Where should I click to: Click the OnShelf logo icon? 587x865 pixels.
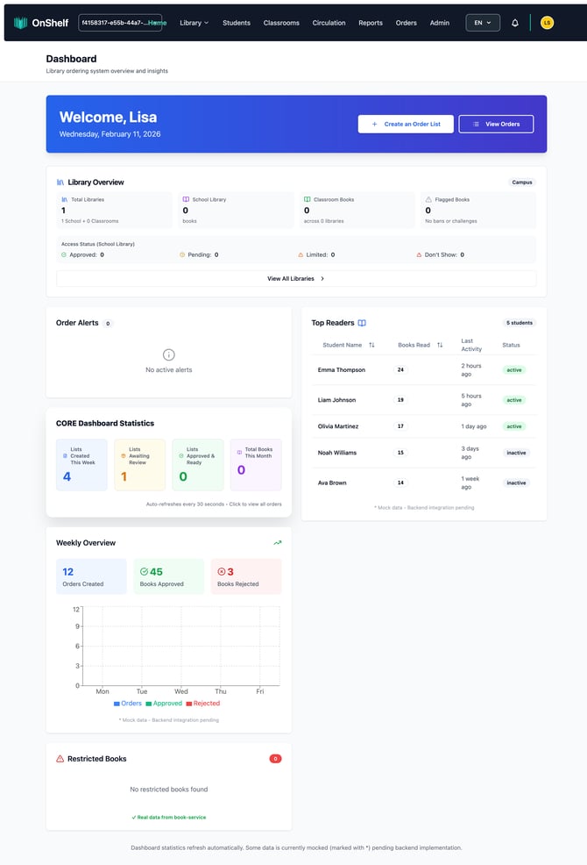tap(20, 23)
